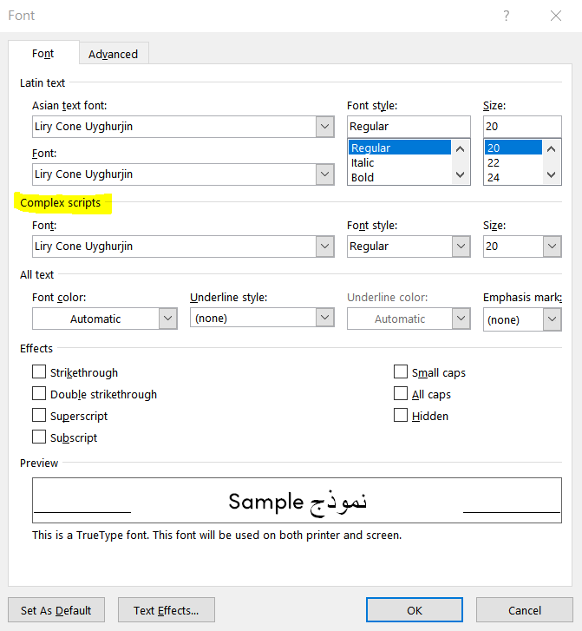The width and height of the screenshot is (582, 631).
Task: Choose size 24 in Size list
Action: (493, 177)
